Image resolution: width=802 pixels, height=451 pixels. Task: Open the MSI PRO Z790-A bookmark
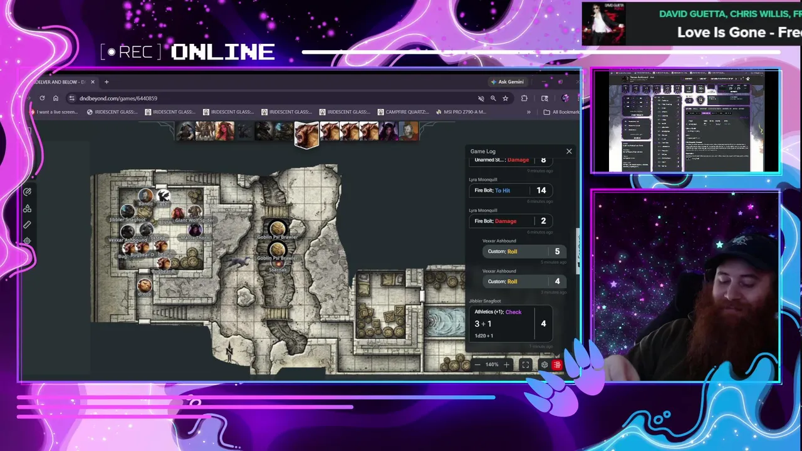pyautogui.click(x=461, y=112)
